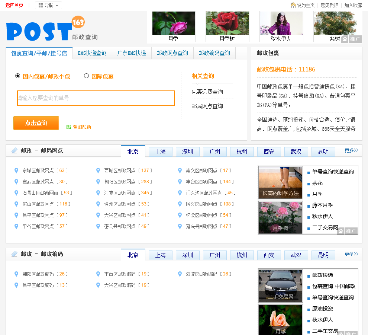Select the 国际包裹 radio button
The image size is (368, 335).
[86, 76]
